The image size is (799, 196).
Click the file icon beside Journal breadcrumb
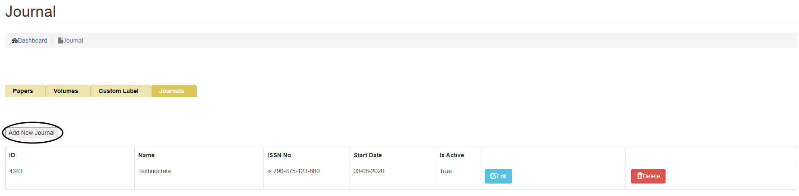coord(61,40)
